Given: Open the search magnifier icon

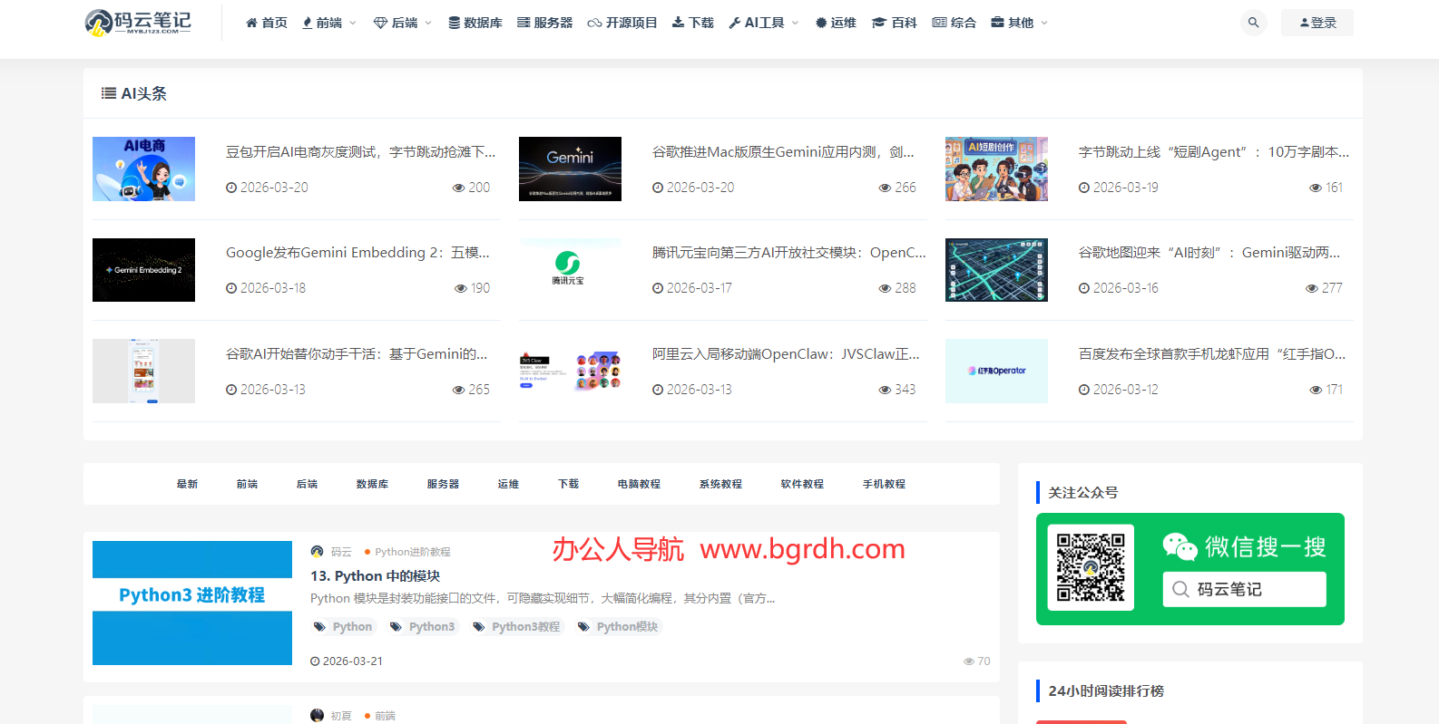Looking at the screenshot, I should tap(1253, 23).
